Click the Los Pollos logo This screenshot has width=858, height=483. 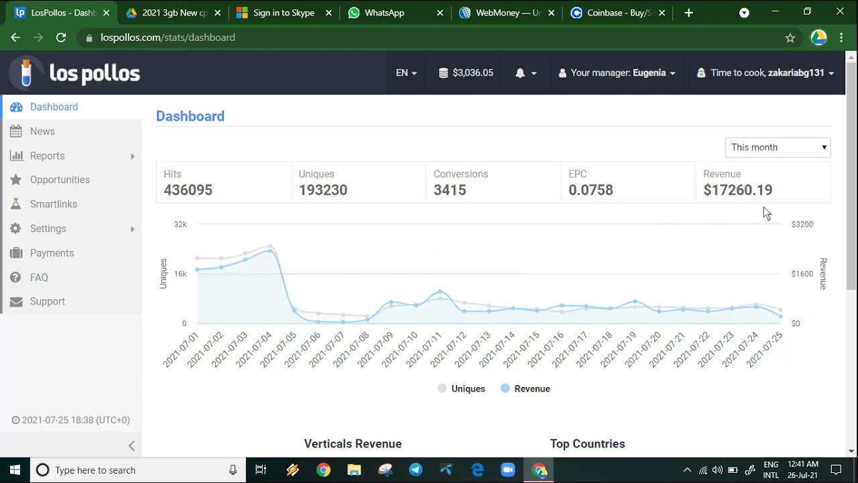(74, 73)
